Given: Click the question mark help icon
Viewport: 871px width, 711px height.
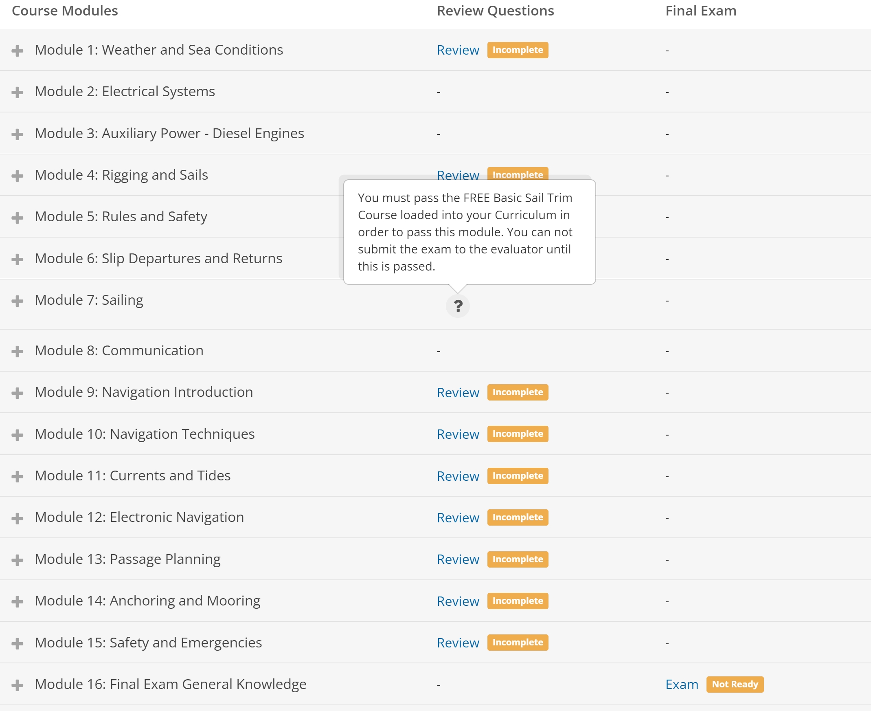Looking at the screenshot, I should 458,306.
